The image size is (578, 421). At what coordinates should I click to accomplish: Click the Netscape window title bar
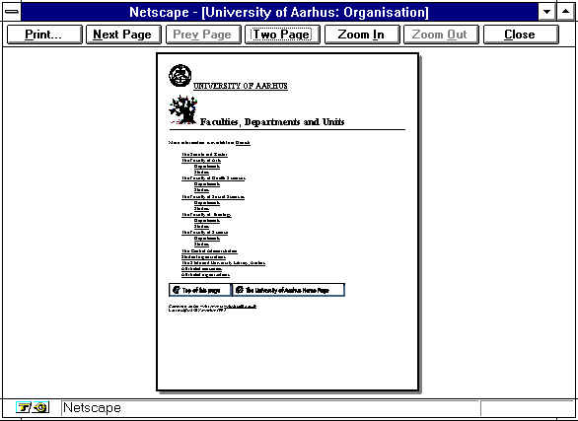pyautogui.click(x=279, y=12)
